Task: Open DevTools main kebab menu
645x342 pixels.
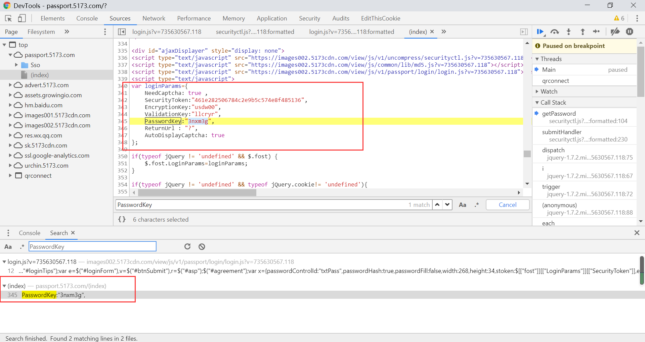Action: point(637,18)
